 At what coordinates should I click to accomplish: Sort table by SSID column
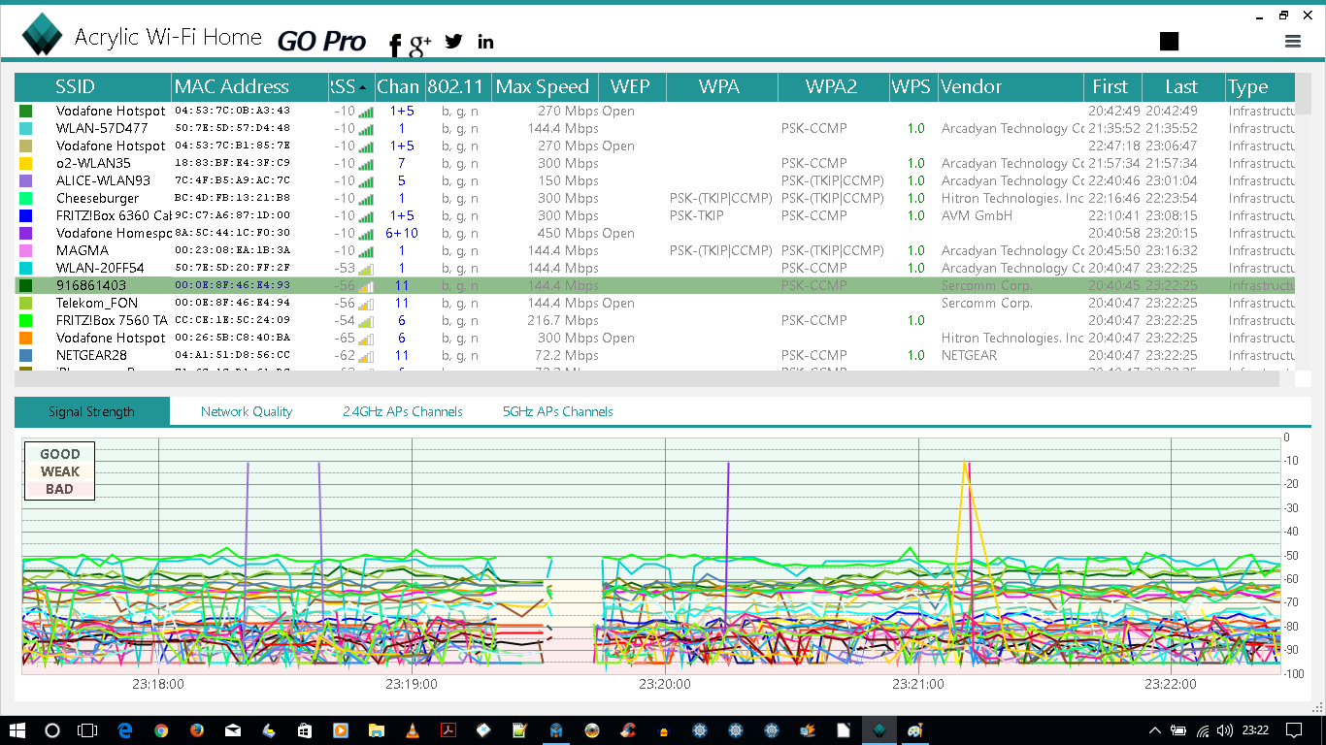click(x=93, y=87)
